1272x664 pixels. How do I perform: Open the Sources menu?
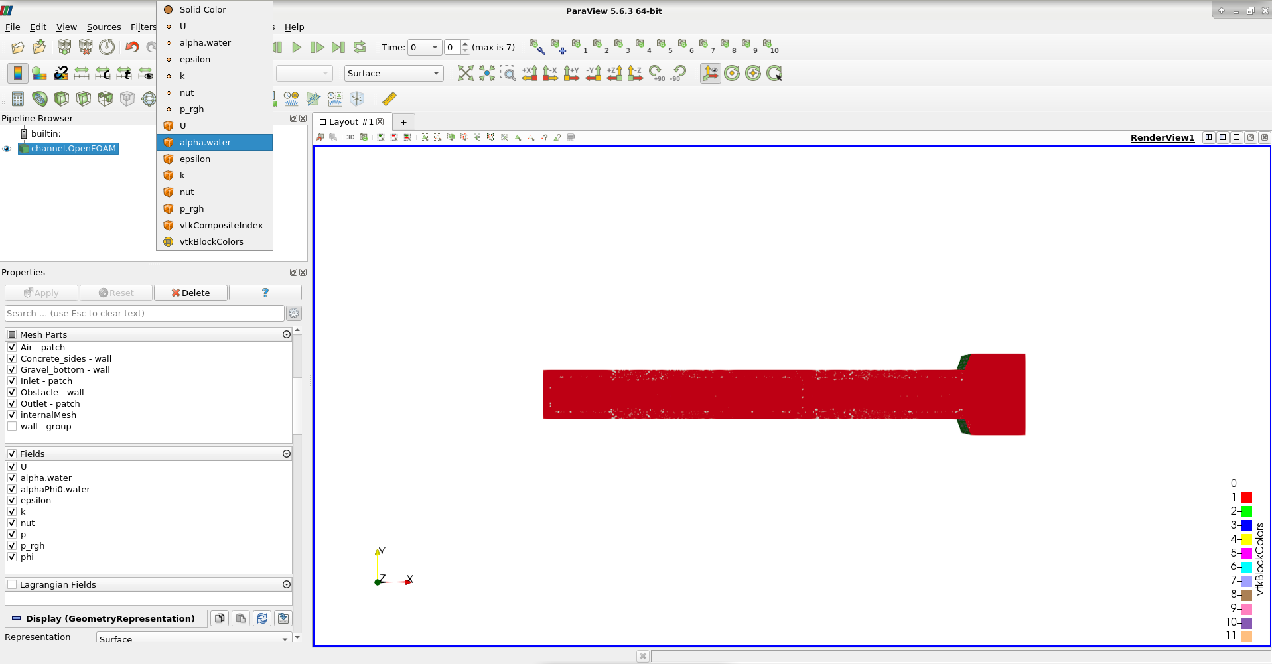(104, 27)
